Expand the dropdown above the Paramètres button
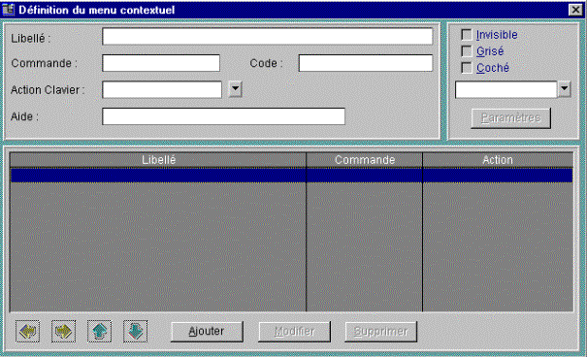This screenshot has height=357, width=587. 564,89
